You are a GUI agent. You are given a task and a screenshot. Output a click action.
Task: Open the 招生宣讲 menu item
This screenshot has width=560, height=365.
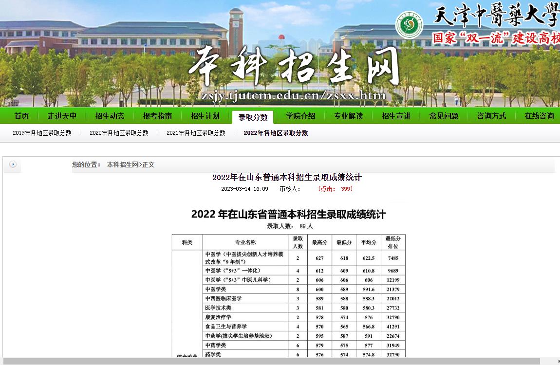click(396, 116)
